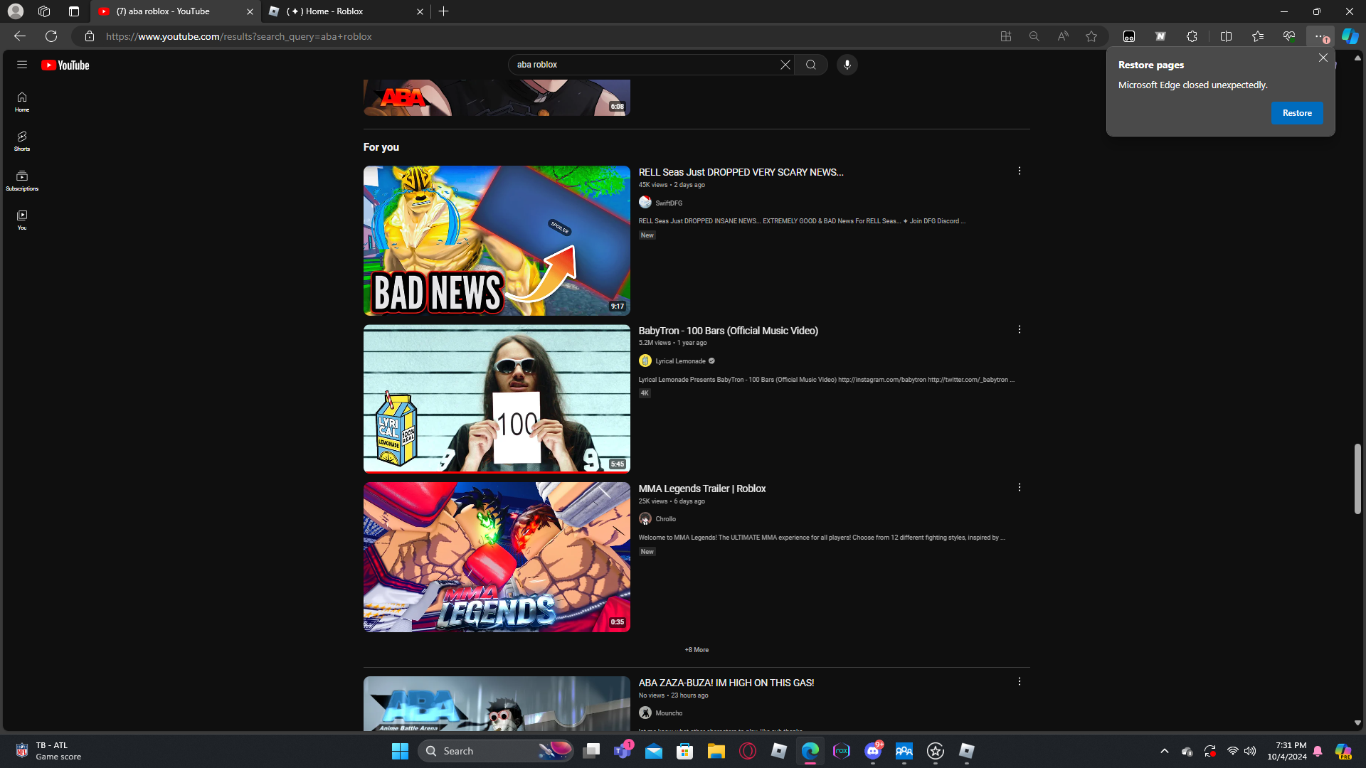Open File Explorer from taskbar

tap(716, 751)
